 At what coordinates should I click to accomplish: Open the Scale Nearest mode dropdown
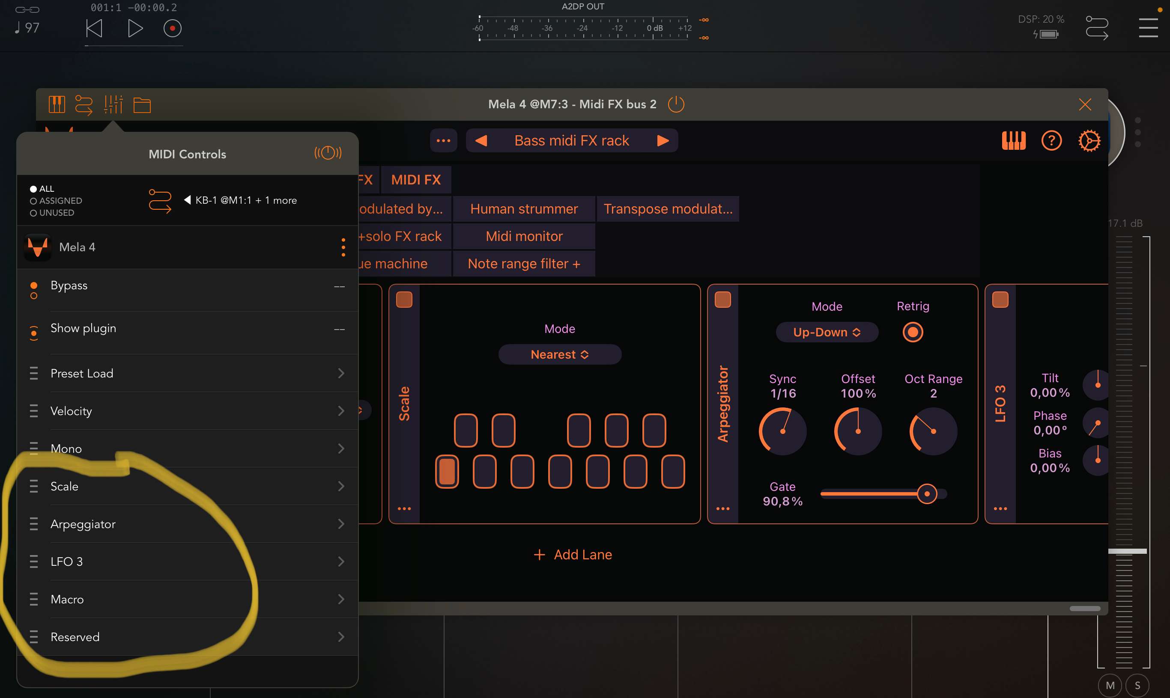tap(560, 354)
